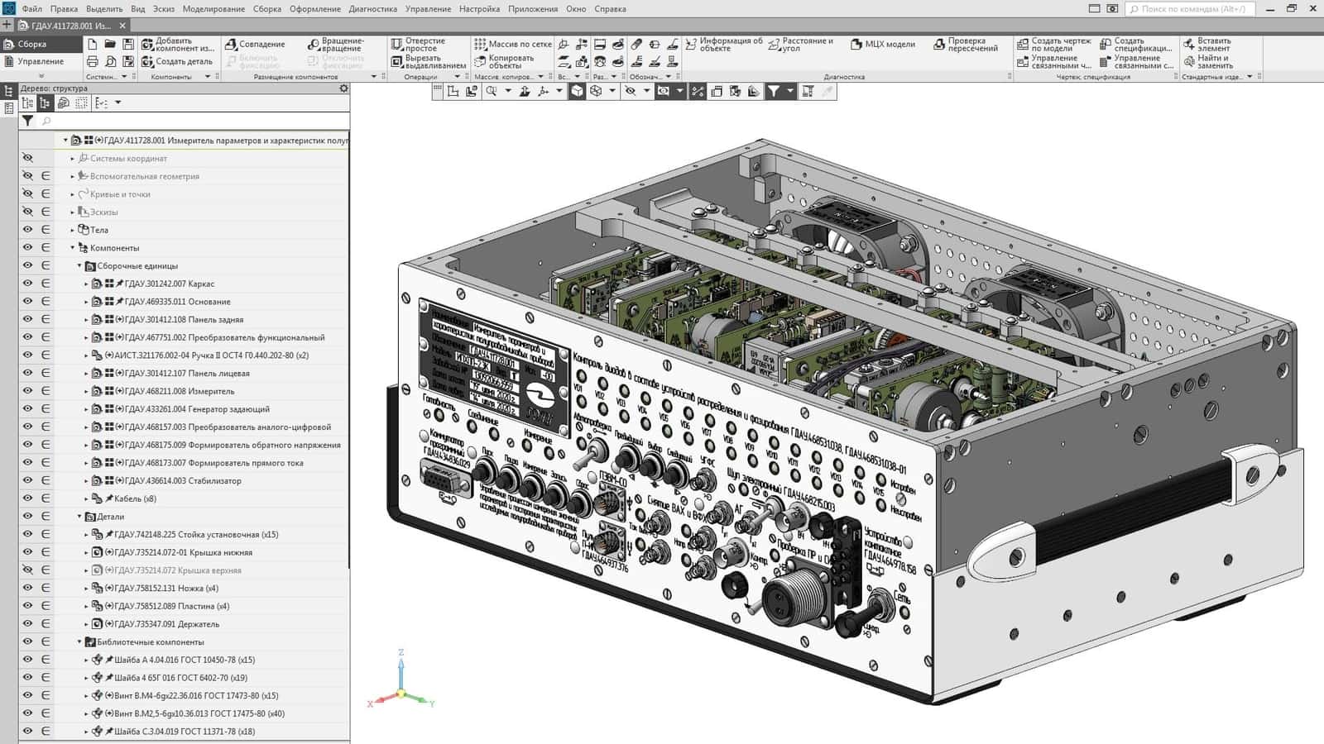The height and width of the screenshot is (744, 1324).
Task: Click the New document icon
Action: pos(93,44)
